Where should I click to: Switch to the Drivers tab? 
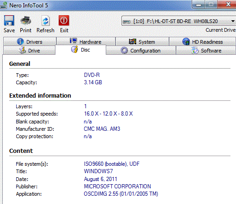pyautogui.click(x=30, y=41)
